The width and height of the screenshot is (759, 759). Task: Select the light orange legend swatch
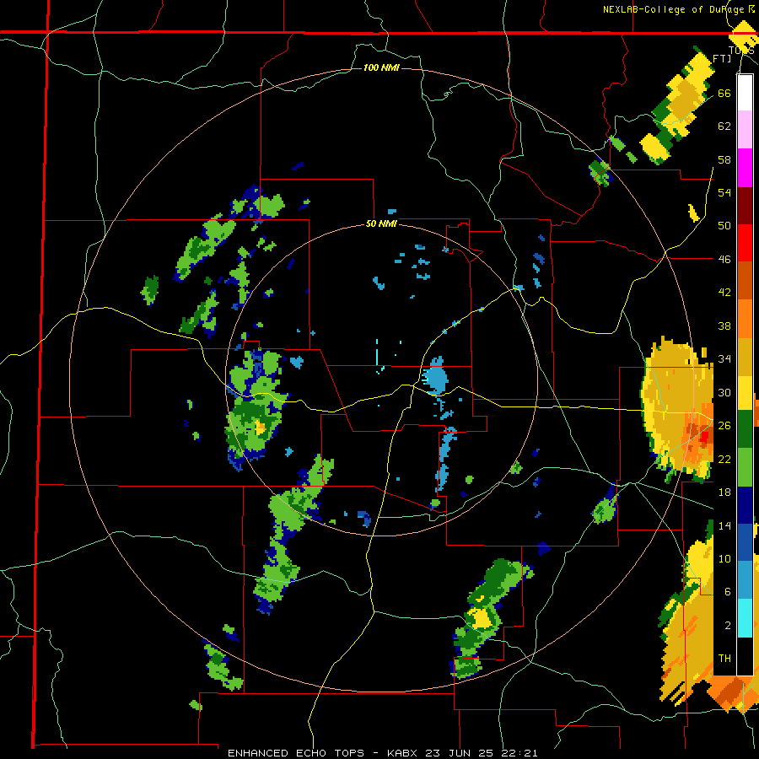click(745, 319)
